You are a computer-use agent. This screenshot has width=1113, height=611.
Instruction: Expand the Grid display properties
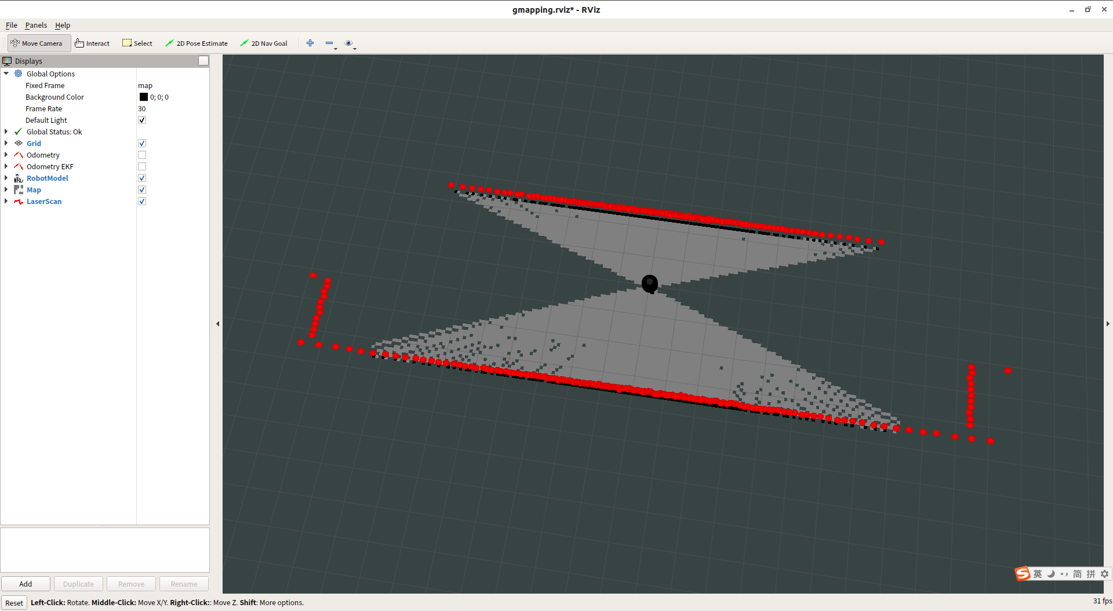6,143
